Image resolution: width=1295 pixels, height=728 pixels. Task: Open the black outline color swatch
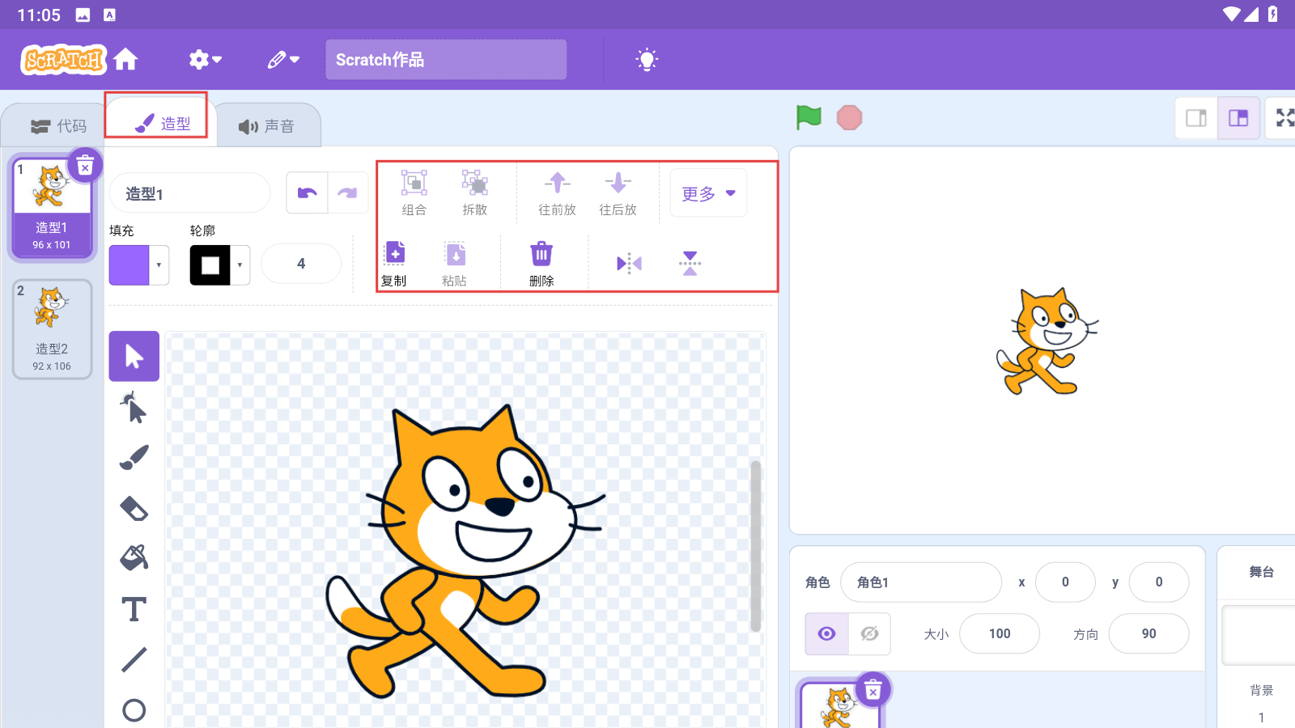click(x=210, y=265)
